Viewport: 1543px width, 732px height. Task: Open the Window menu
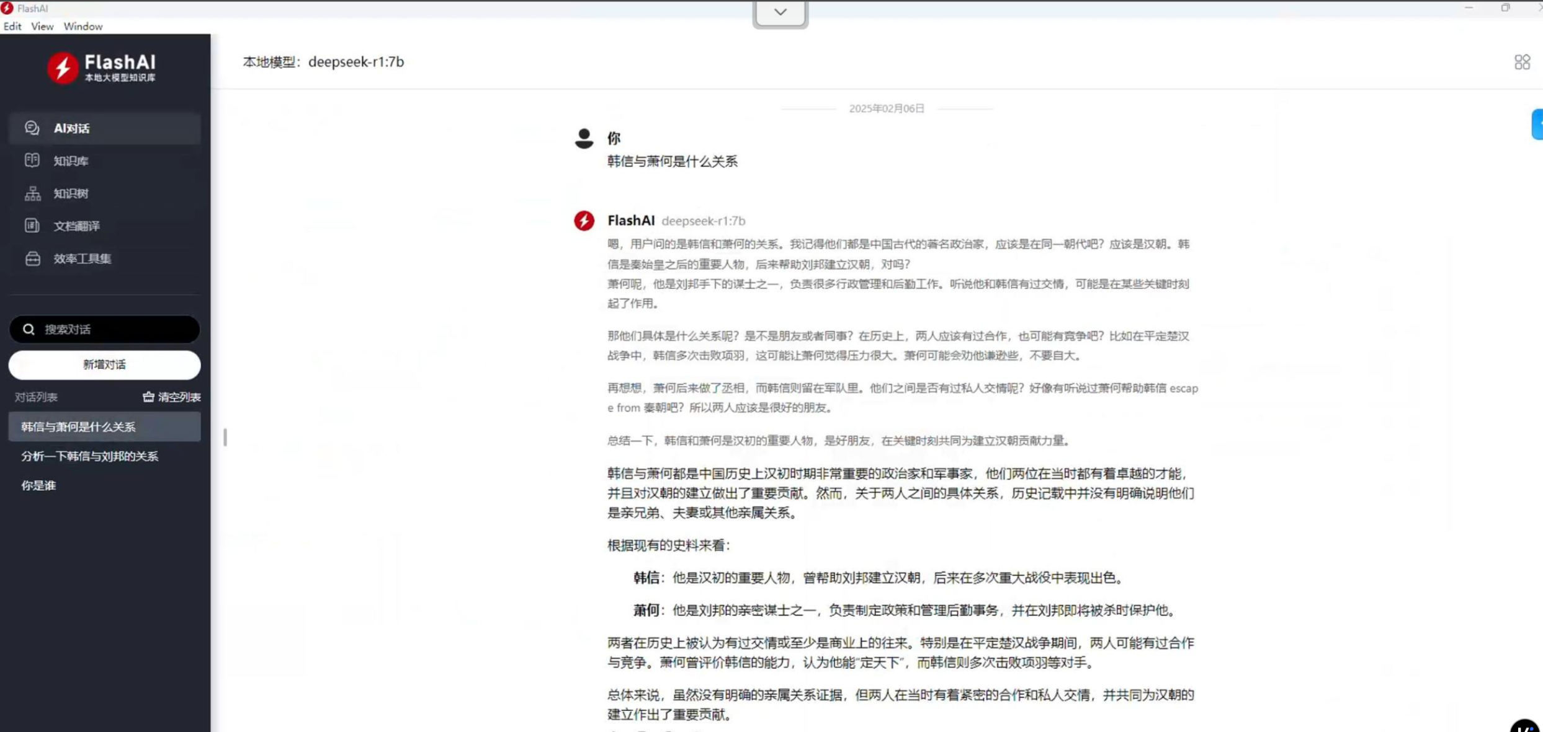(x=83, y=26)
